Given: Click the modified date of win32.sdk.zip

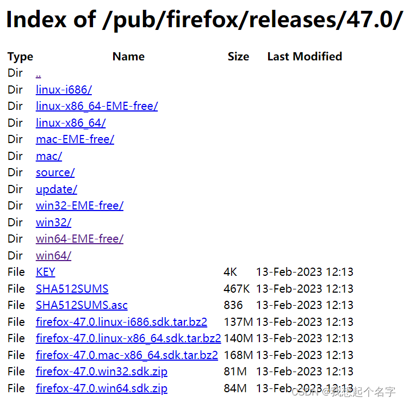Looking at the screenshot, I should click(x=304, y=372).
